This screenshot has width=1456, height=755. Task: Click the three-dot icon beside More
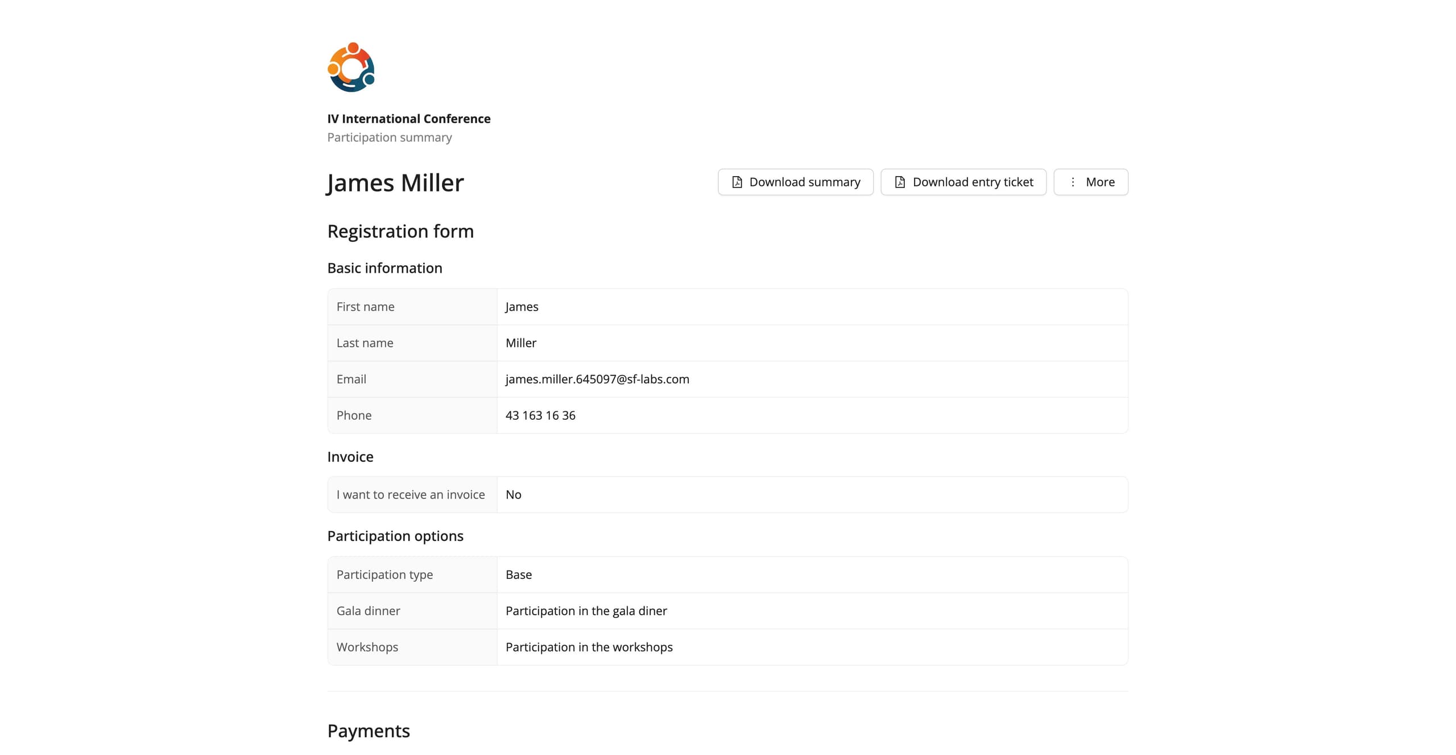tap(1073, 182)
